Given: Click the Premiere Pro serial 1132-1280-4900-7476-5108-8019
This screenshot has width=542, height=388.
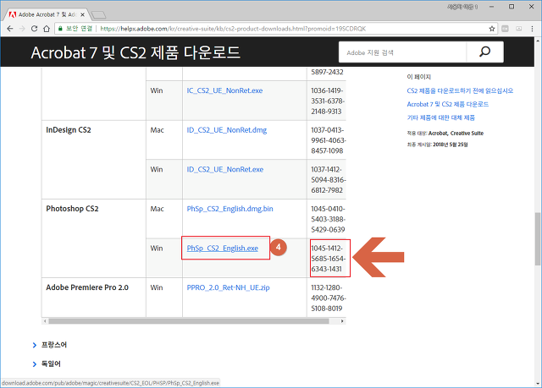Looking at the screenshot, I should tap(328, 298).
